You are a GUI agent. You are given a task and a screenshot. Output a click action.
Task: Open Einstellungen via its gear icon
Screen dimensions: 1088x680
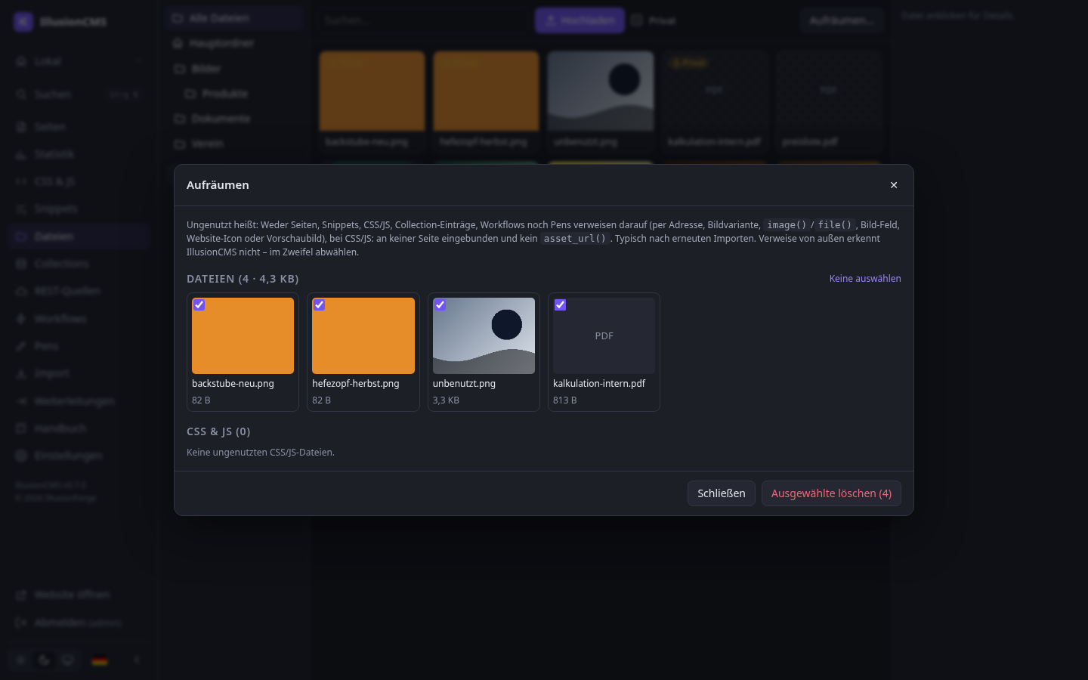(x=21, y=456)
